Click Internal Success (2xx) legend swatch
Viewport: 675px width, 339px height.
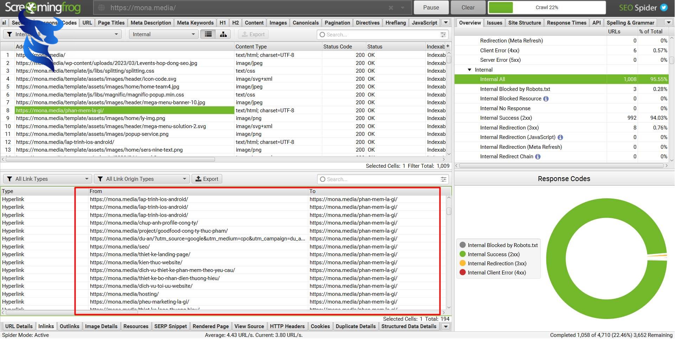coord(463,254)
